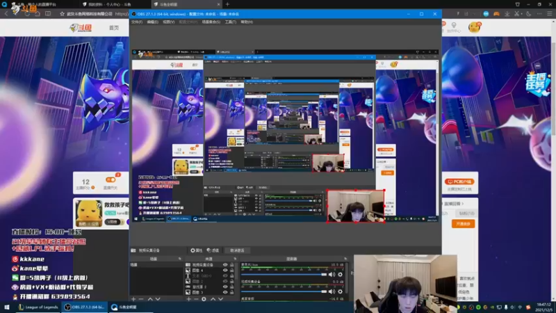The height and width of the screenshot is (313, 556).
Task: Open a new browser tab with the plus
Action: (227, 4)
